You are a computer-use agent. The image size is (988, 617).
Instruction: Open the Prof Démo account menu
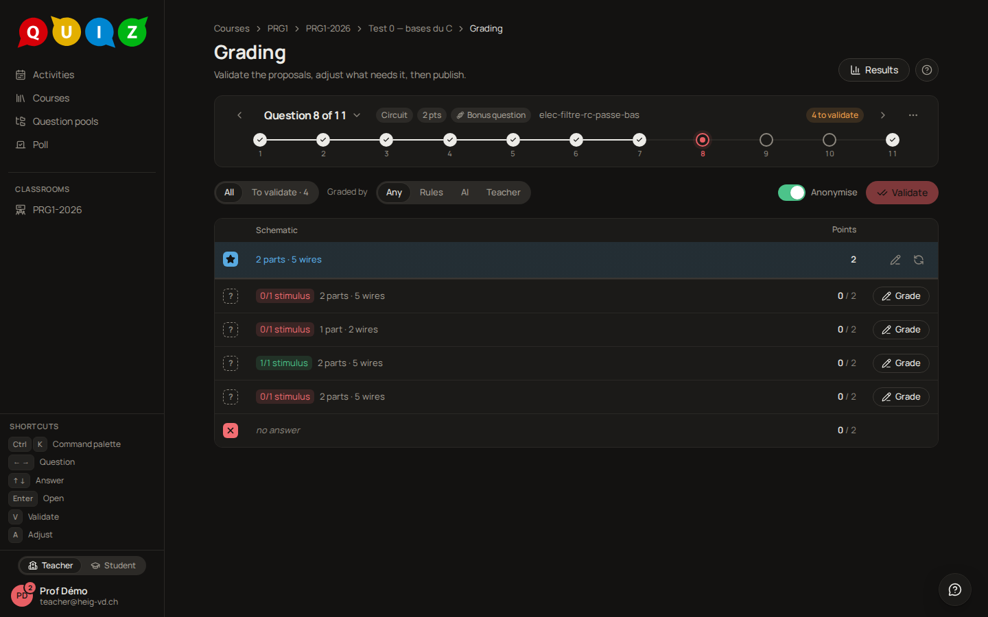[65, 596]
